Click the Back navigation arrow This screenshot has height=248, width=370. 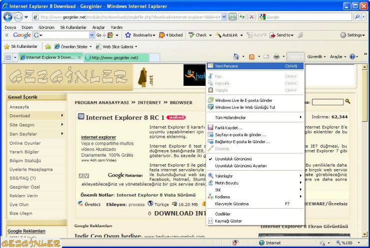tap(8, 17)
